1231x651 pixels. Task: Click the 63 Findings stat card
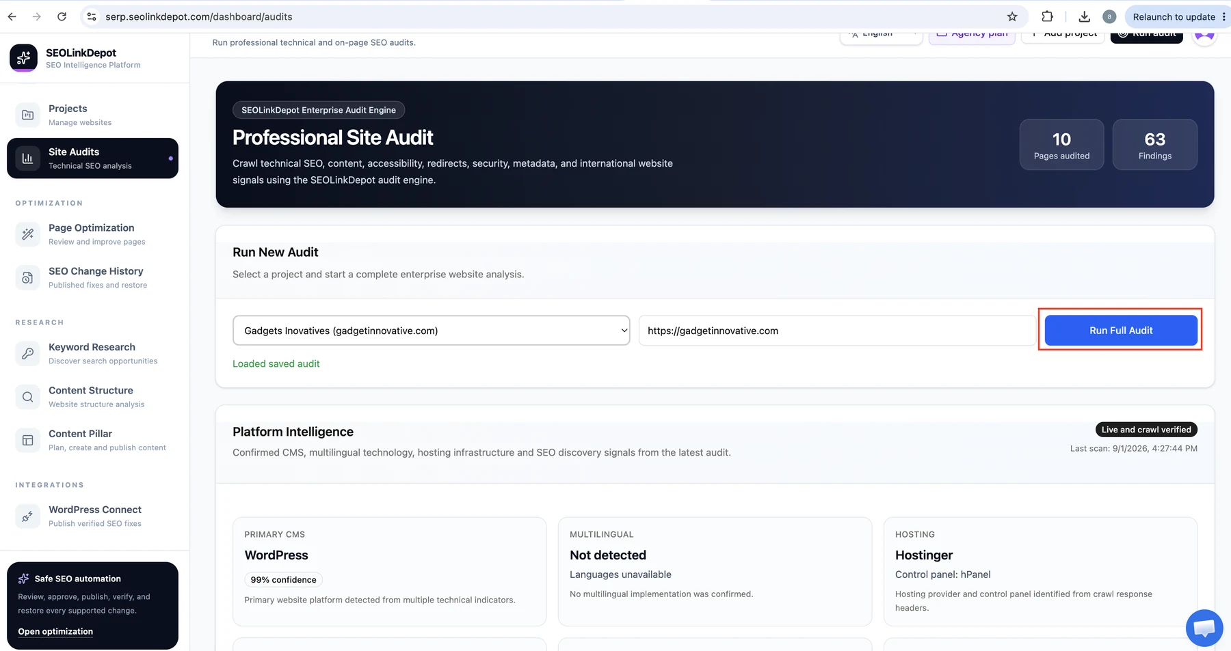1154,145
